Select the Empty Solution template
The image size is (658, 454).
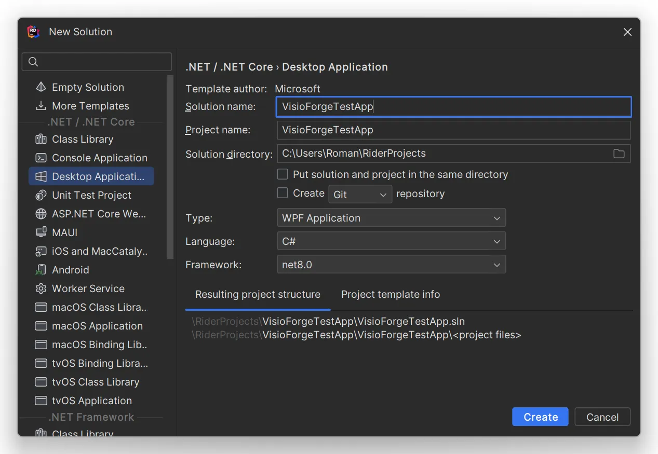point(87,87)
